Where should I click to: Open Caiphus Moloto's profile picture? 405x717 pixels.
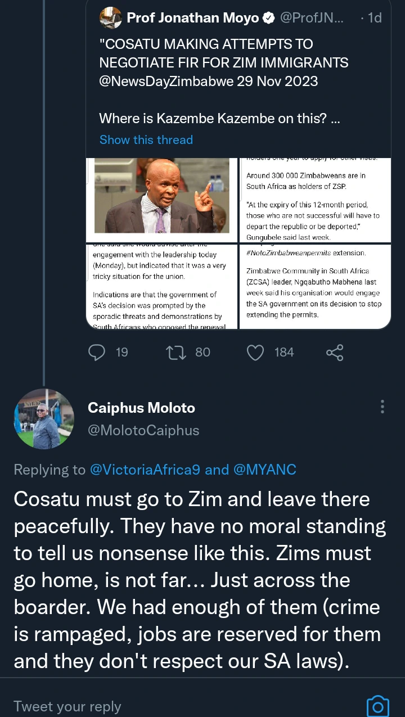coord(44,418)
